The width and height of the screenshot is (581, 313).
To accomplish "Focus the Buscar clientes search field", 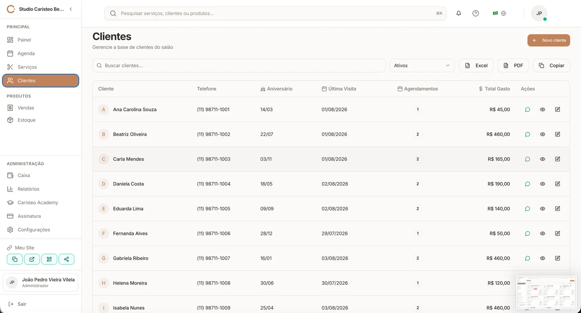I will coord(239,65).
